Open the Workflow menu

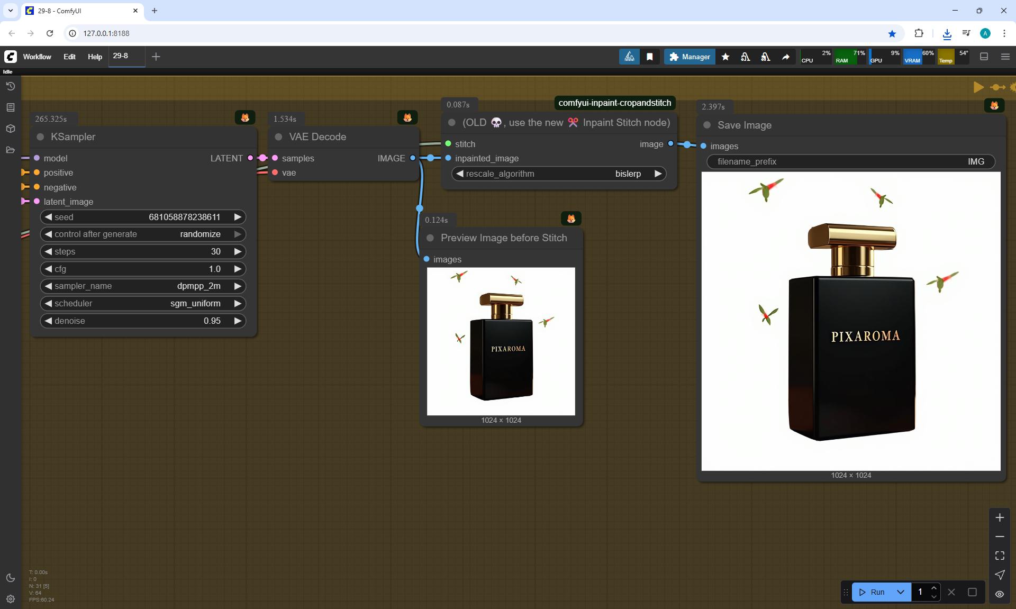pyautogui.click(x=37, y=57)
